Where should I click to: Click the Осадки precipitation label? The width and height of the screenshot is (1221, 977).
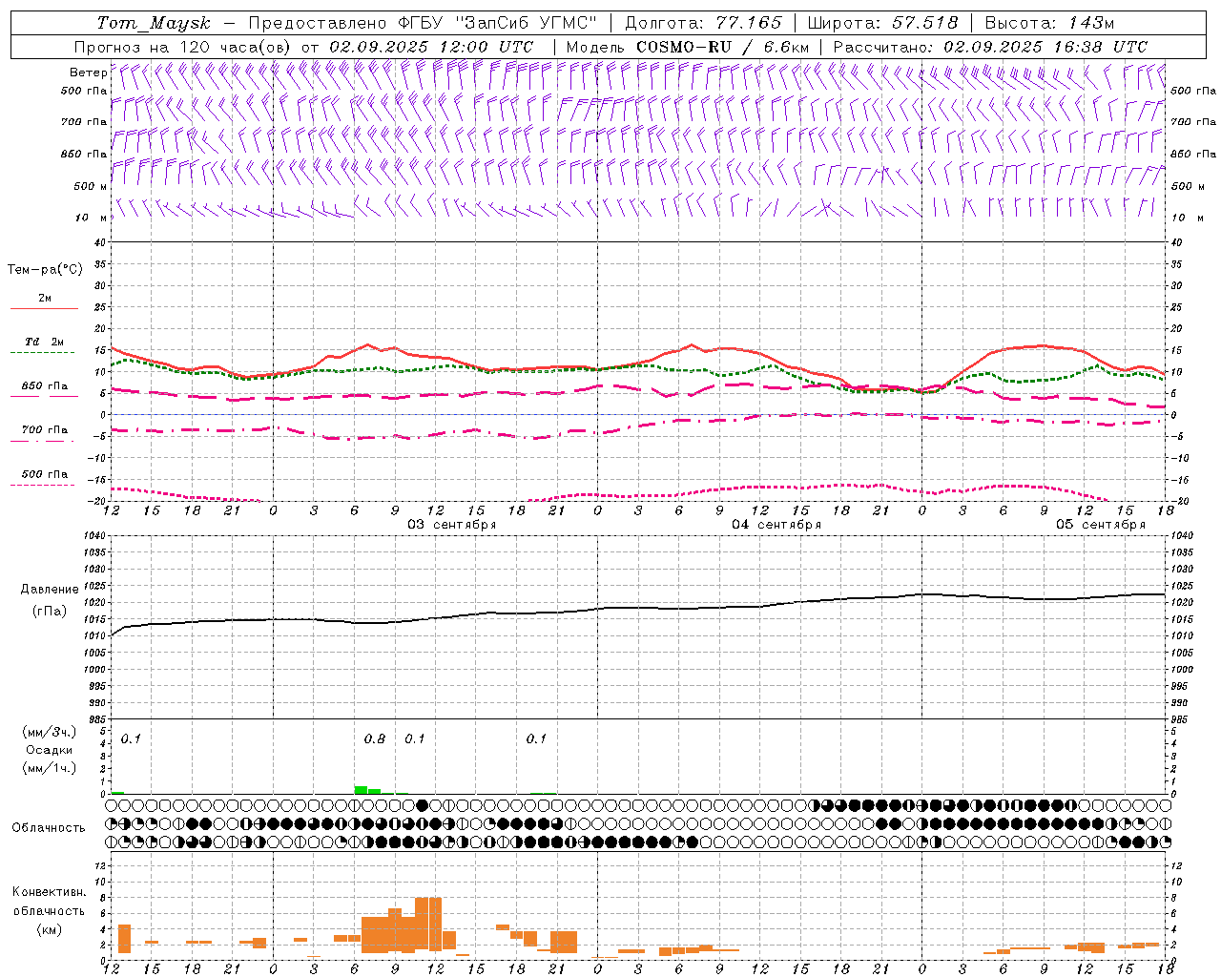click(x=50, y=750)
